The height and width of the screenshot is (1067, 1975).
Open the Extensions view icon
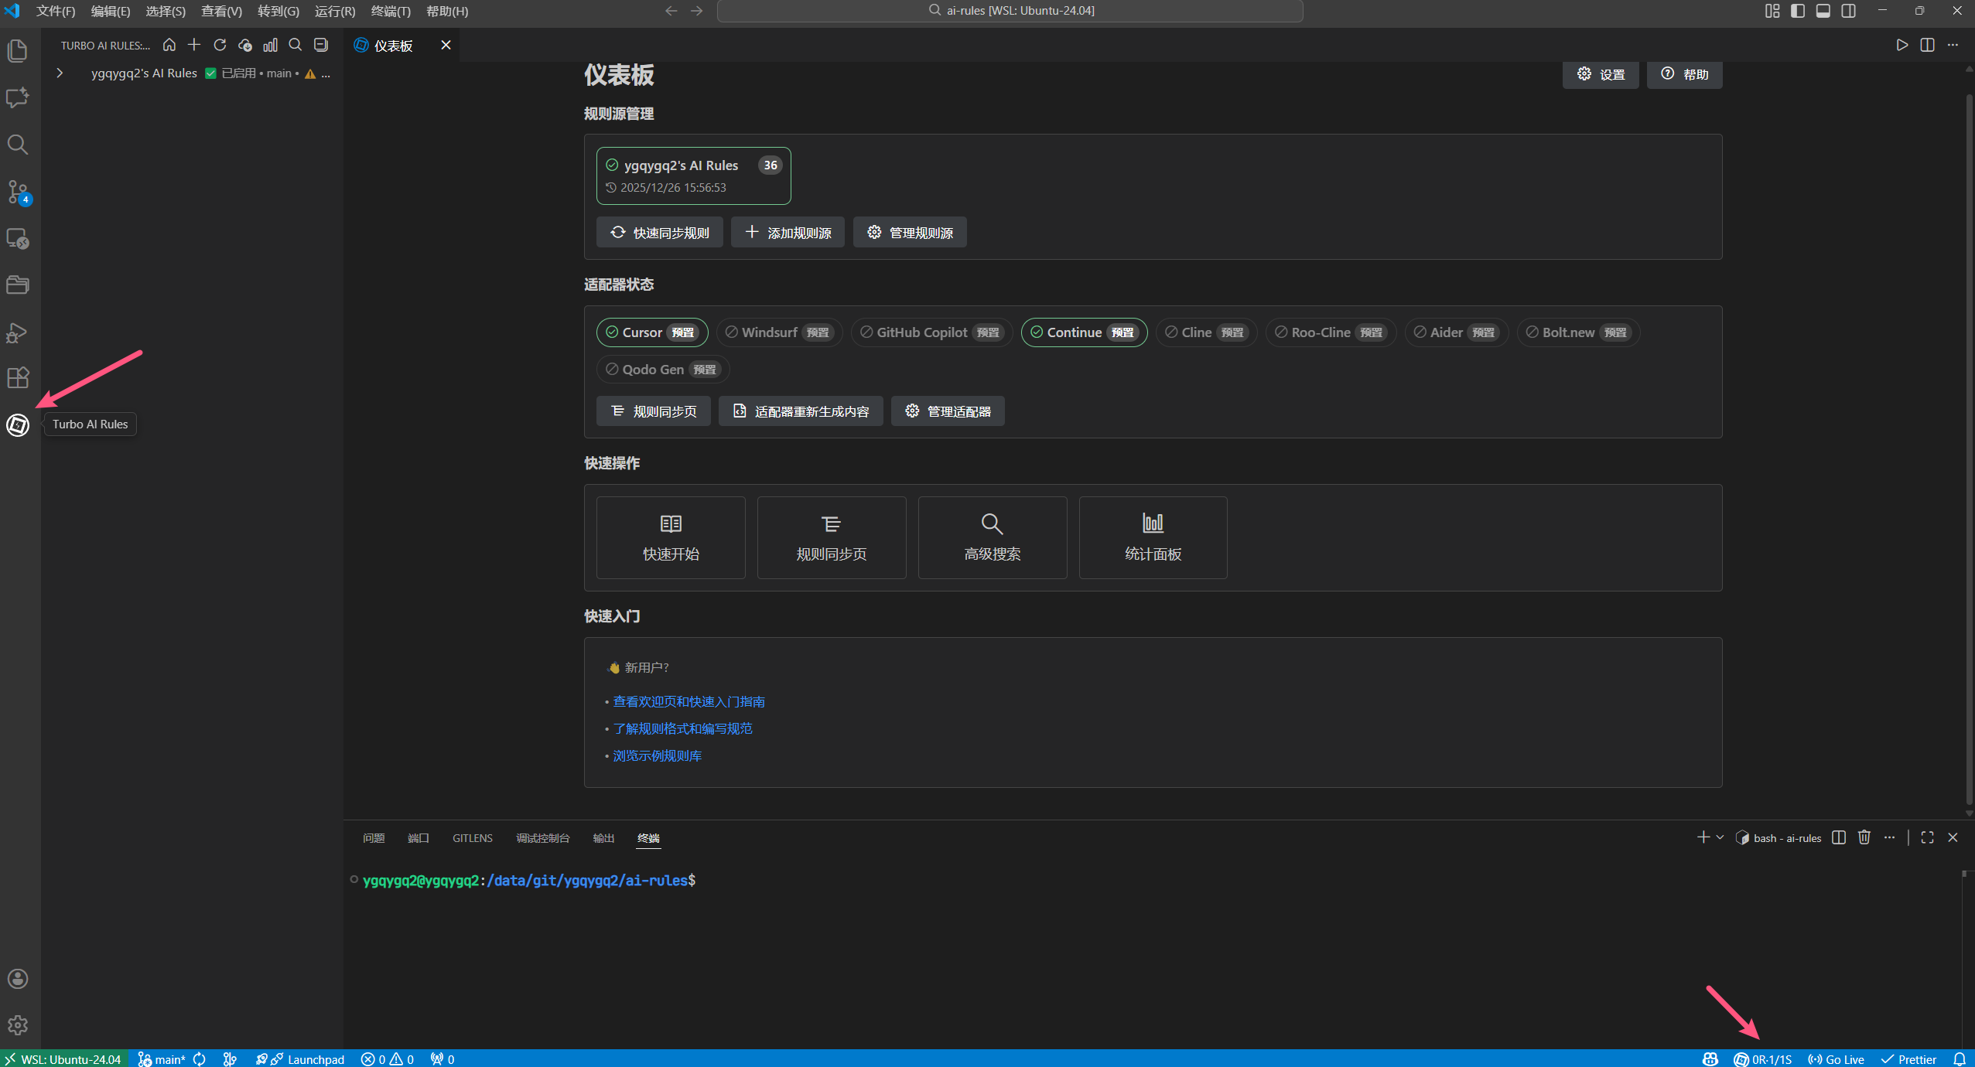[x=18, y=378]
